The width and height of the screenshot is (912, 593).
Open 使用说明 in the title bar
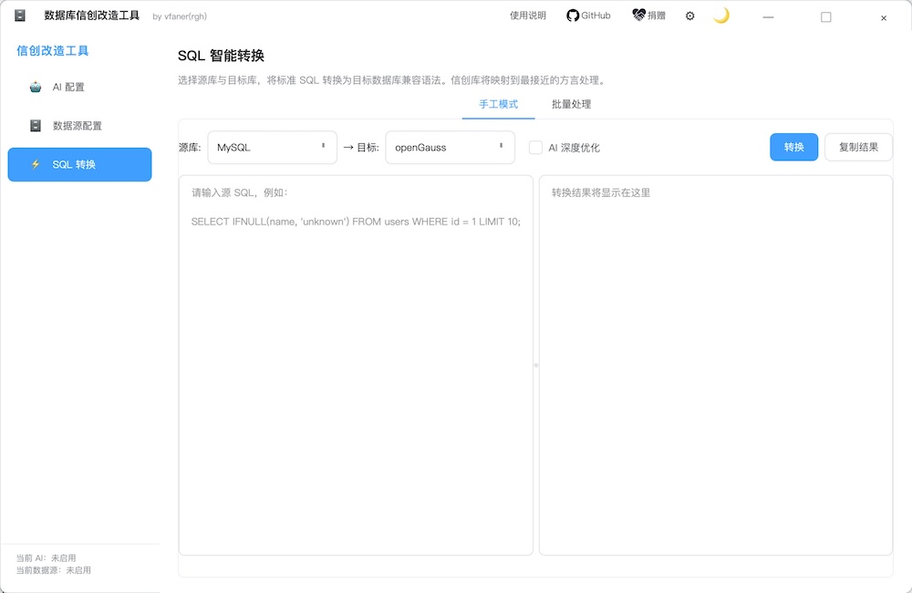point(527,16)
